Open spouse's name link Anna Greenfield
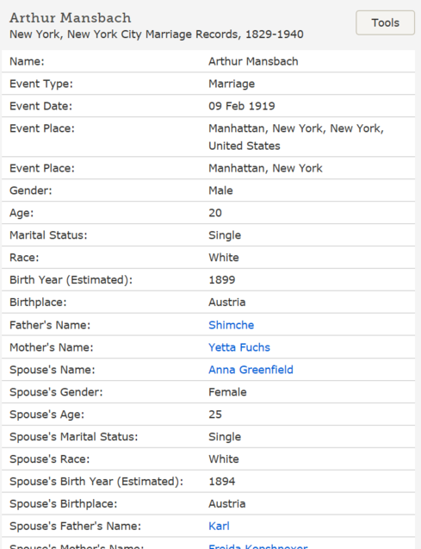Screen dimensions: 421x549 click(251, 370)
